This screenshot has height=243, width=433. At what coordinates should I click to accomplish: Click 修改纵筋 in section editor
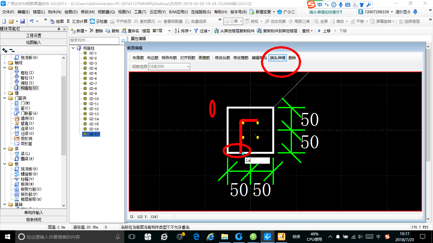tap(223, 58)
